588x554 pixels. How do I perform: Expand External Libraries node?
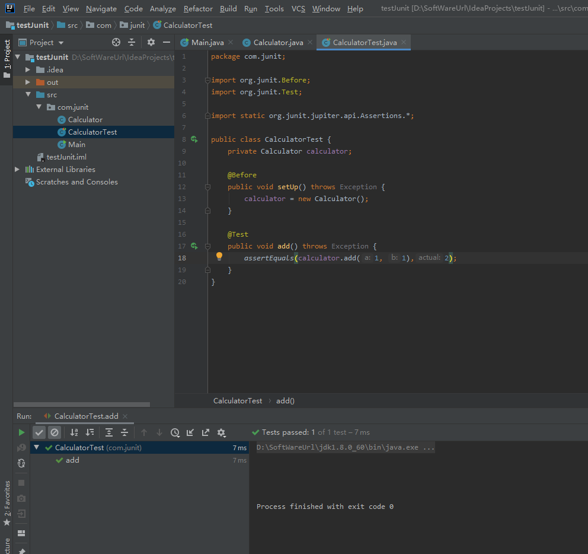click(17, 170)
